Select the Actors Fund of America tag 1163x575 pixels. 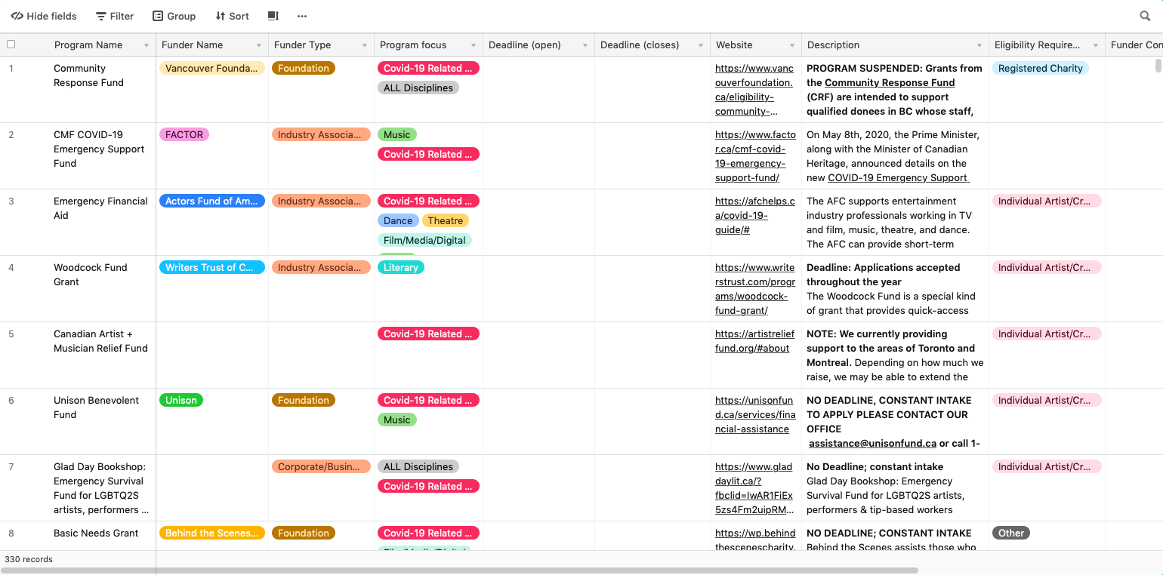[212, 201]
